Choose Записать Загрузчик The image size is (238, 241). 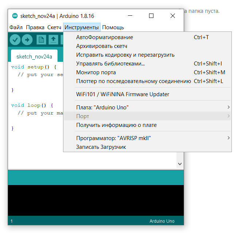[147, 147]
